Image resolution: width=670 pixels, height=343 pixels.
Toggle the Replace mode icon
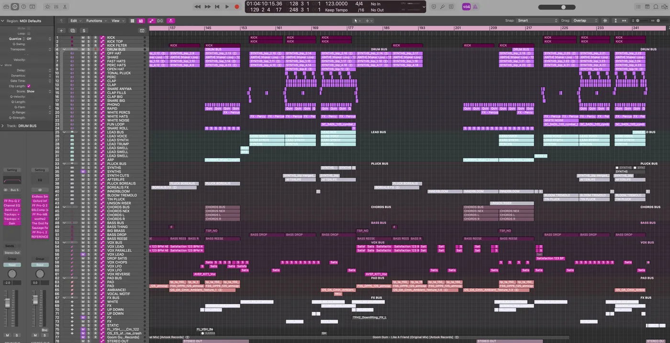tap(434, 7)
